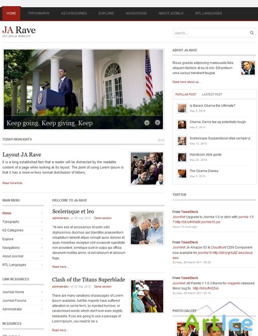Go to previous slide in slideshow
The width and height of the screenshot is (258, 336).
point(147,123)
